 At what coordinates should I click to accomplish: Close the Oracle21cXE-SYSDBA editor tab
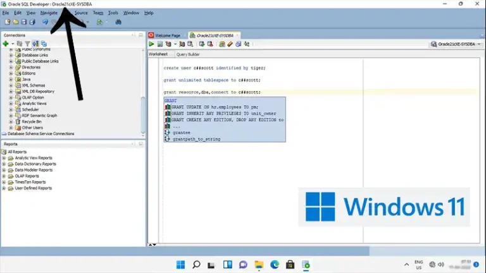pos(237,35)
